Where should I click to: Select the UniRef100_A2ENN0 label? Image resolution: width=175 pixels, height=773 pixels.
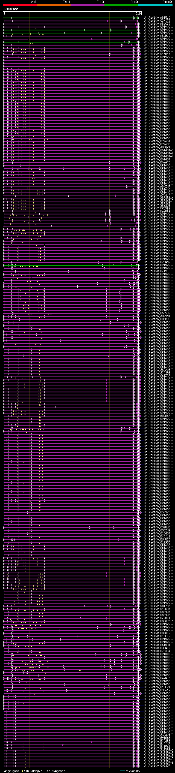click(157, 262)
